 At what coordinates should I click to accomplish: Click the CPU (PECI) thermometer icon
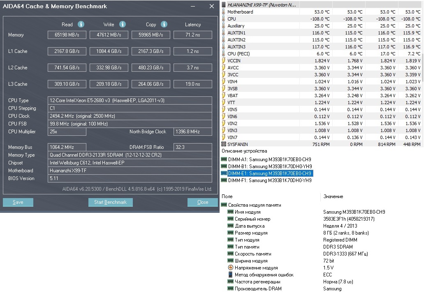tap(224, 53)
